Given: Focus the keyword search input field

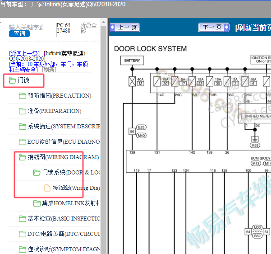Looking at the screenshot, I should pos(26,27).
